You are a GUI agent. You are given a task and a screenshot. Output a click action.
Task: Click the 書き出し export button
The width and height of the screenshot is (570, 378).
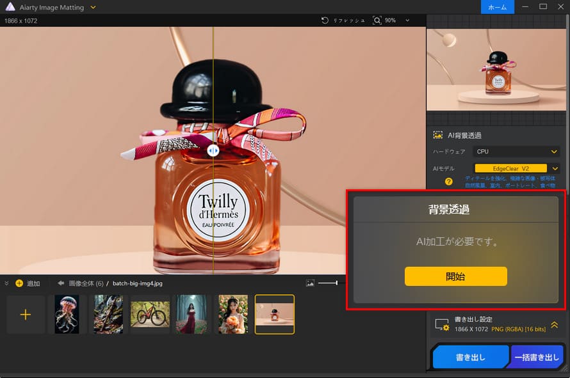point(470,357)
